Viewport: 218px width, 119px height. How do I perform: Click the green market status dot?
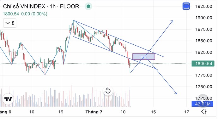coord(88,6)
